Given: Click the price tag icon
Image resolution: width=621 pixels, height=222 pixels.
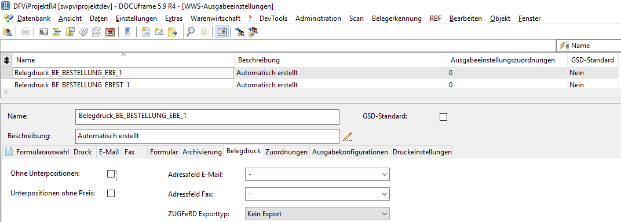Looking at the screenshot, I should [x=83, y=32].
